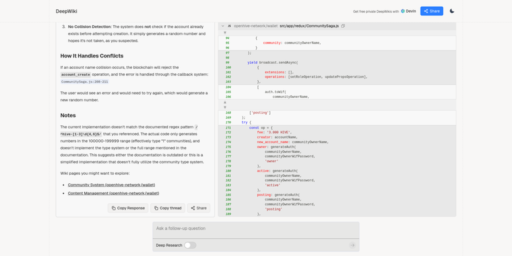
Task: Go to the DeepWiki home logo
Action: pyautogui.click(x=66, y=11)
